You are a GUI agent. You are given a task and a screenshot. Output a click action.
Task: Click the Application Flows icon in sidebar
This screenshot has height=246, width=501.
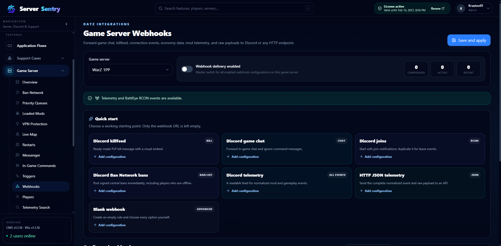(x=10, y=46)
